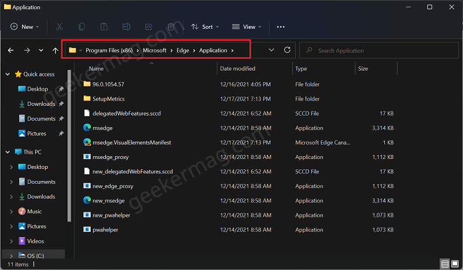Sort by the Type column header

(x=301, y=68)
